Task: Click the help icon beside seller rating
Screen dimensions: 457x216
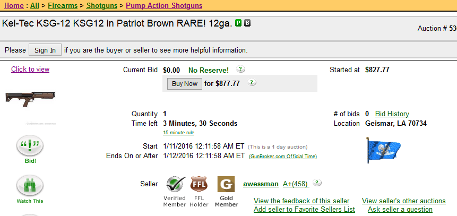Action: pyautogui.click(x=317, y=183)
